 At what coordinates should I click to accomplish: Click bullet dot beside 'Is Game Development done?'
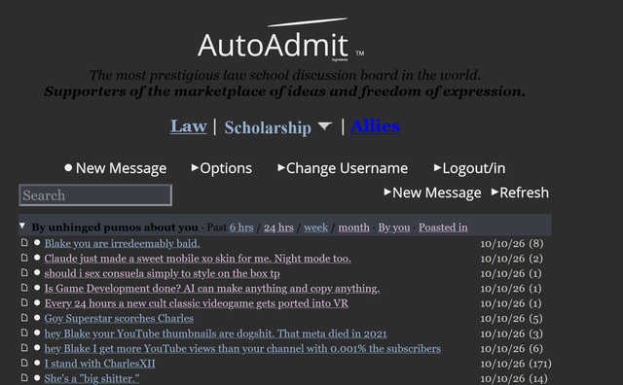37,288
